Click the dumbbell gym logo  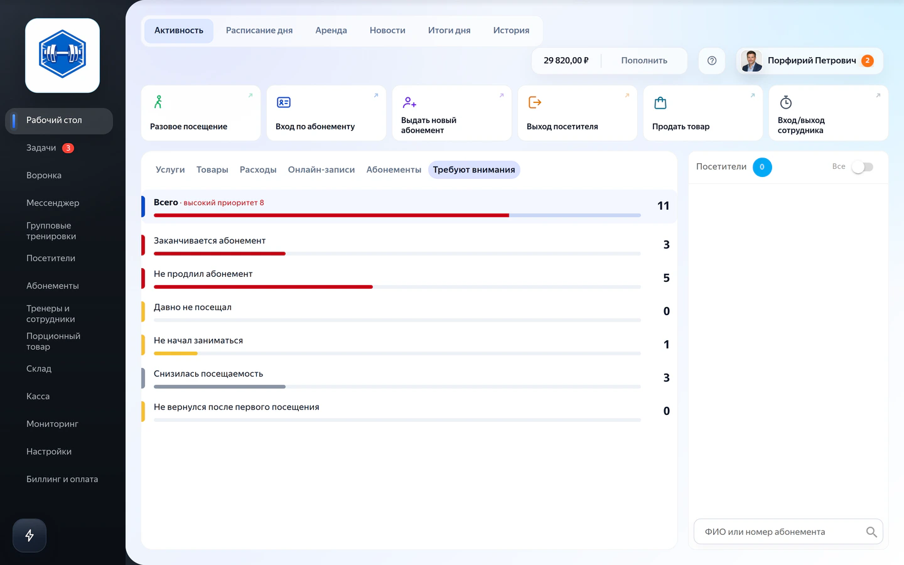62,55
